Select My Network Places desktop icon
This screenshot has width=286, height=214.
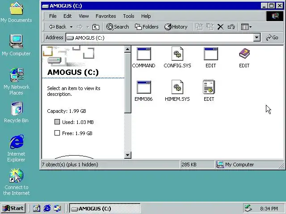click(17, 81)
